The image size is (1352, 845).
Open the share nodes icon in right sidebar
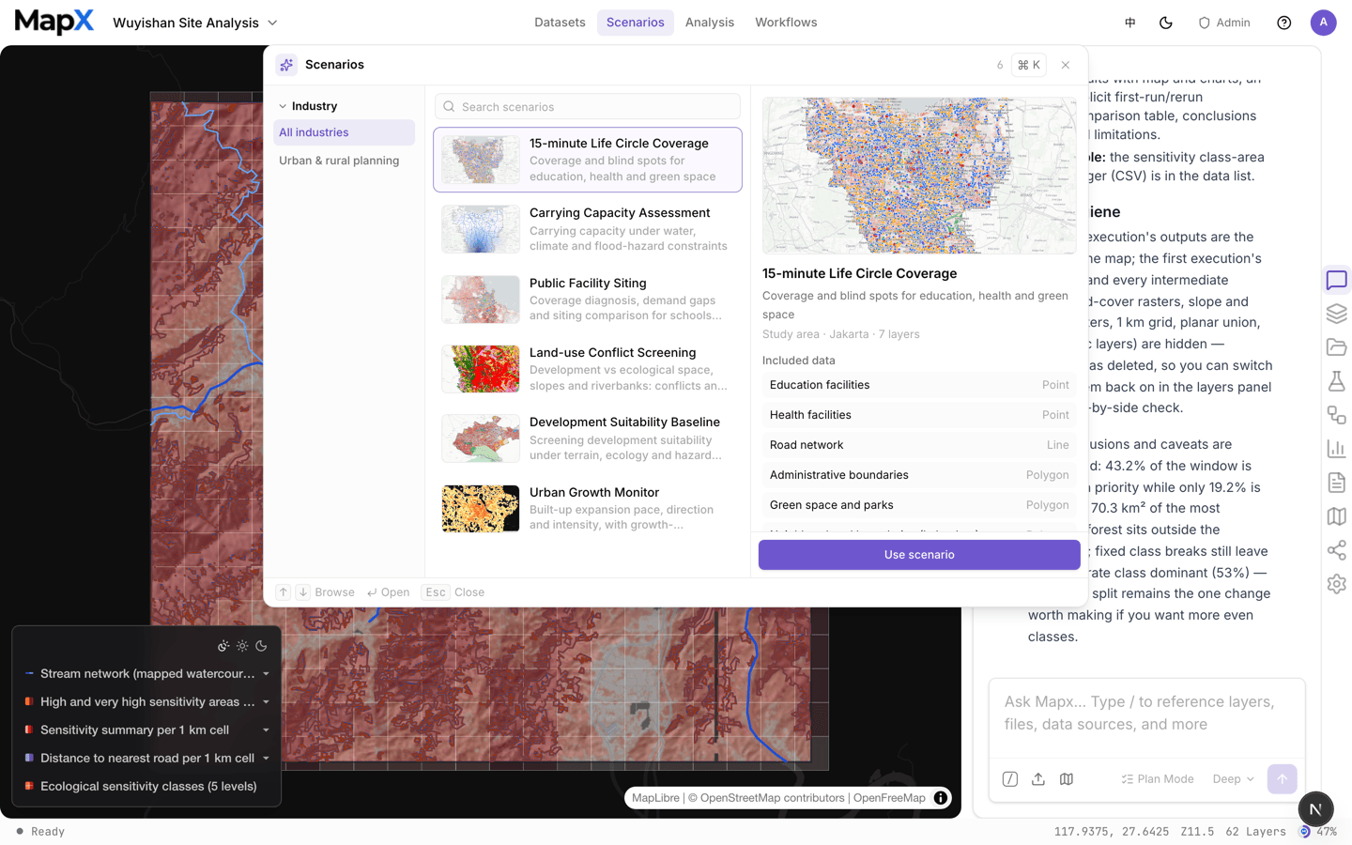1336,550
